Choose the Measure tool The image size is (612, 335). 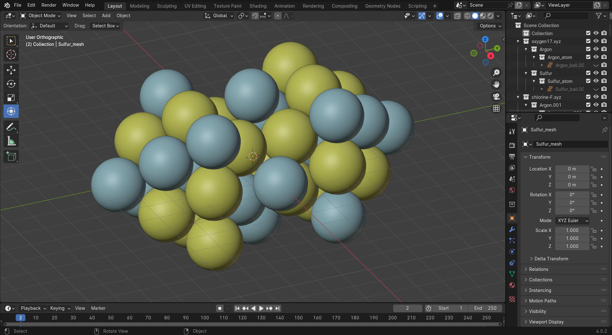(x=11, y=141)
